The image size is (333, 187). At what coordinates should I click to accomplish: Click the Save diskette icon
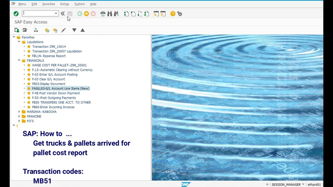70,14
